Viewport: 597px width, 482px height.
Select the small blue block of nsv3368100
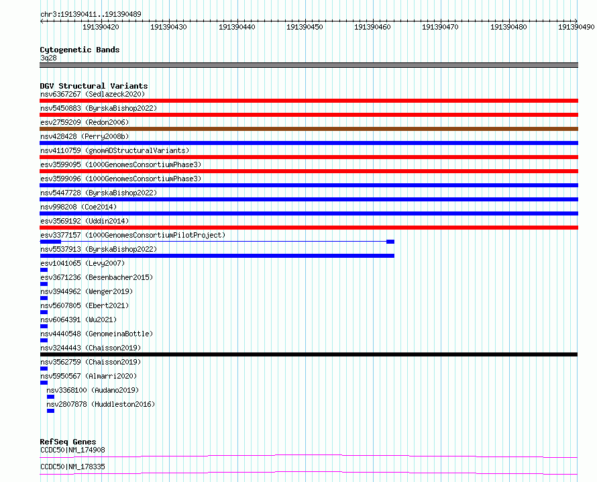(50, 397)
